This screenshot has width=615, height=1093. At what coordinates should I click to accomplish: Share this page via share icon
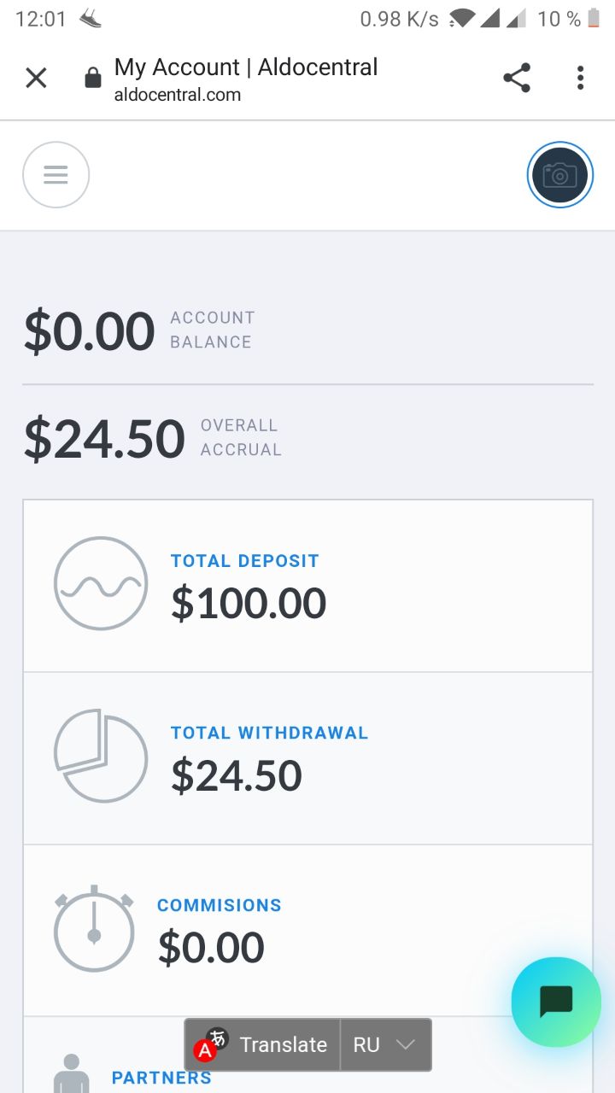point(517,79)
